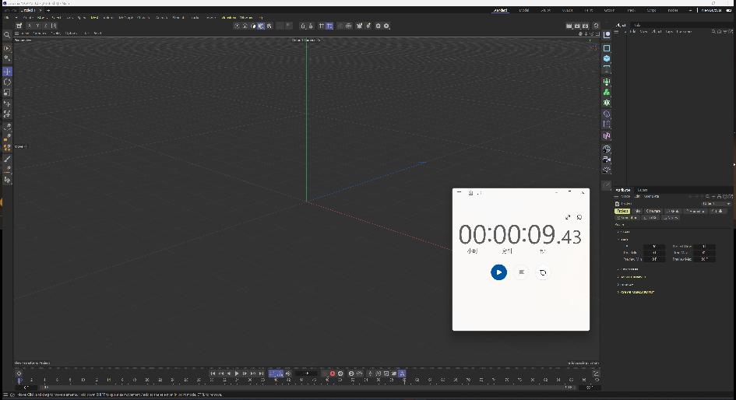This screenshot has width=736, height=400.
Task: Select the Rotate tool in left toolbar
Action: (7, 82)
